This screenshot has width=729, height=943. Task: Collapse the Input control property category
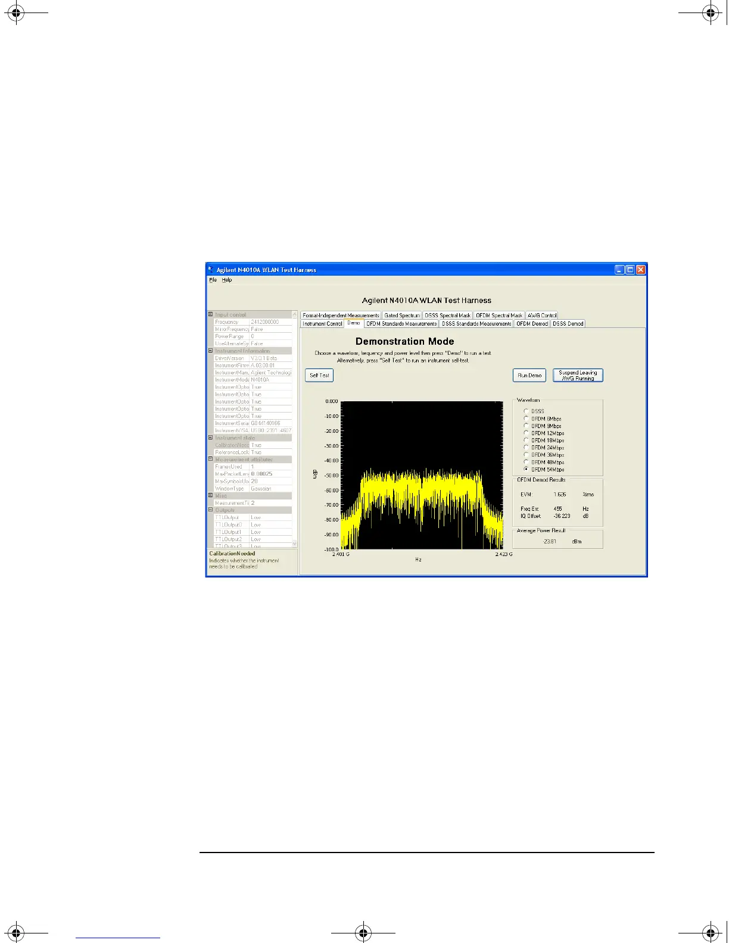click(210, 314)
